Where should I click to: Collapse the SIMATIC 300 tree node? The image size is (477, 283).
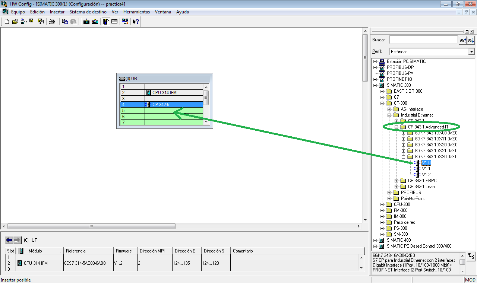point(375,85)
